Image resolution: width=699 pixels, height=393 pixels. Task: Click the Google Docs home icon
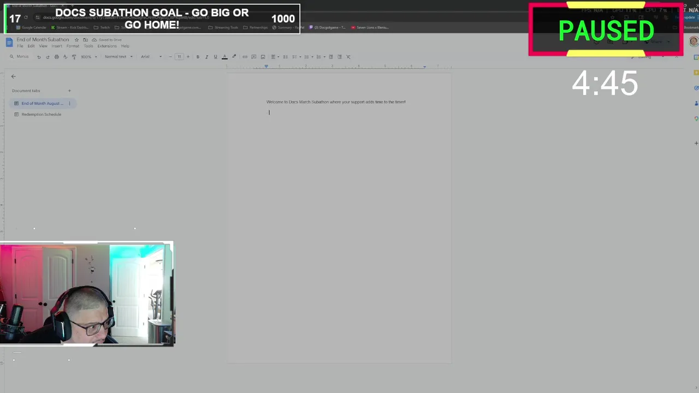[x=9, y=42]
